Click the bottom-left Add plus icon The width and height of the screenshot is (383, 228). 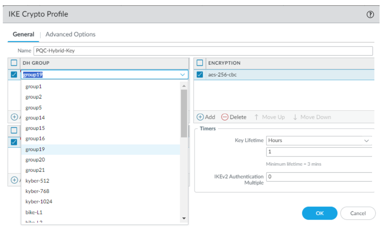pyautogui.click(x=14, y=180)
